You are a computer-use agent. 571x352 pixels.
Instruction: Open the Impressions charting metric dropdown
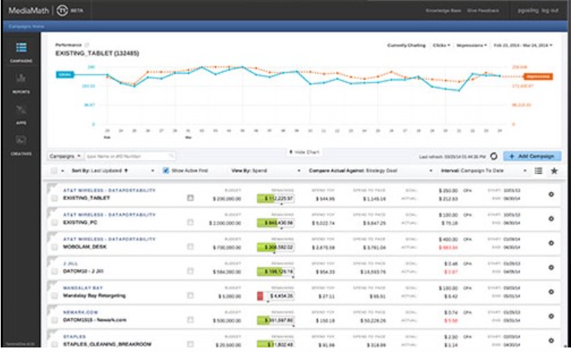[x=471, y=45]
